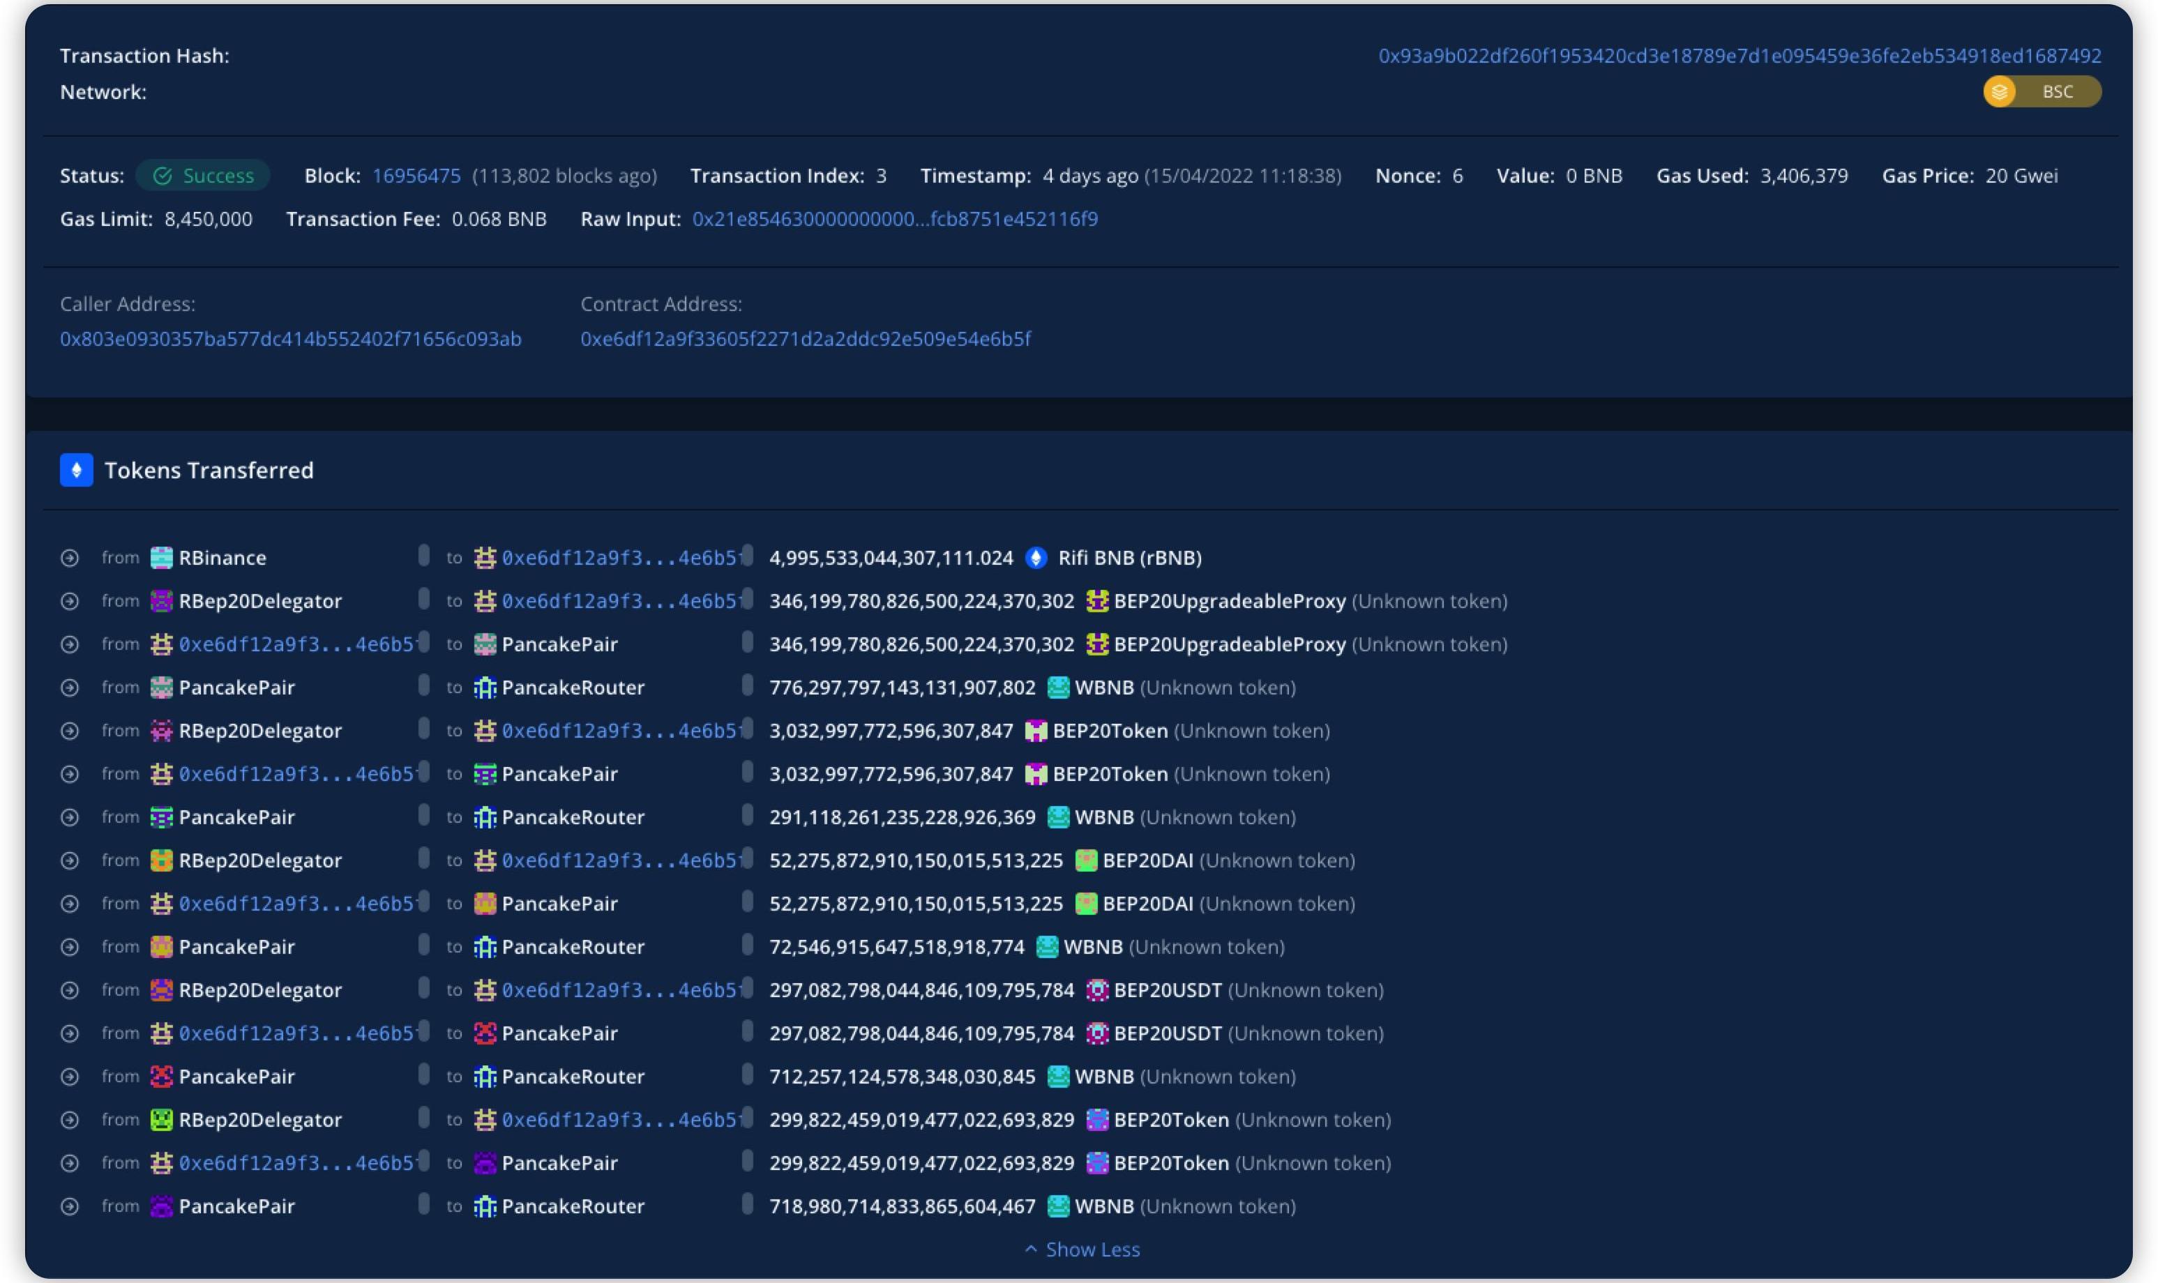Open the transaction hash link

coord(1739,55)
